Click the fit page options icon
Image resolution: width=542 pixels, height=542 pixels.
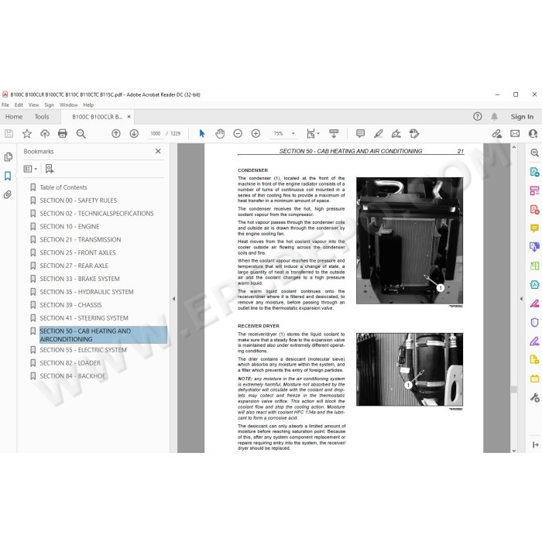[x=313, y=133]
